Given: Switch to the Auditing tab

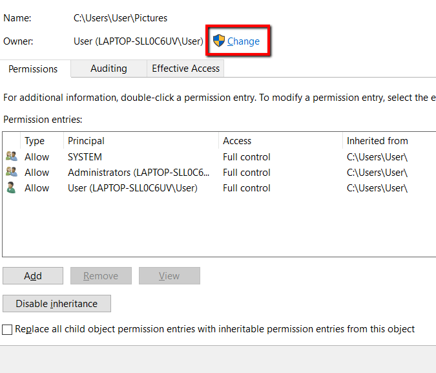Looking at the screenshot, I should (x=109, y=69).
